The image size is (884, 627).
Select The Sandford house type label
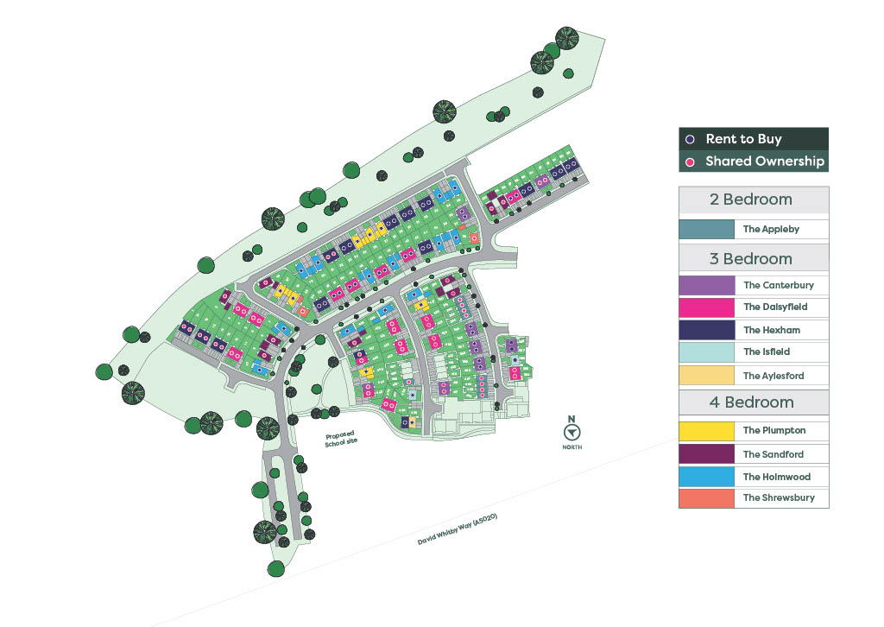tap(773, 454)
